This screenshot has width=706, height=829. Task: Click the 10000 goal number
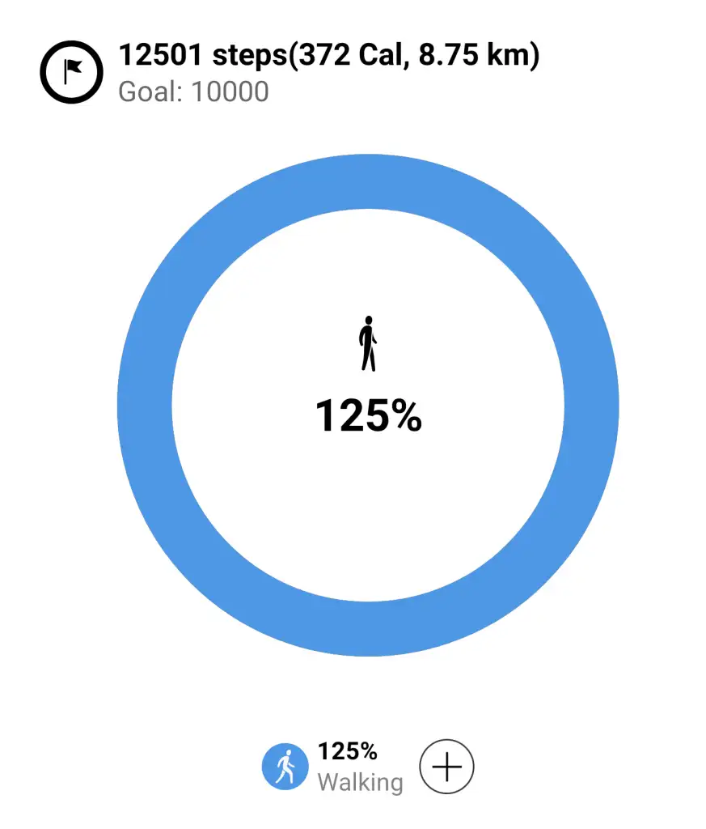[x=230, y=91]
